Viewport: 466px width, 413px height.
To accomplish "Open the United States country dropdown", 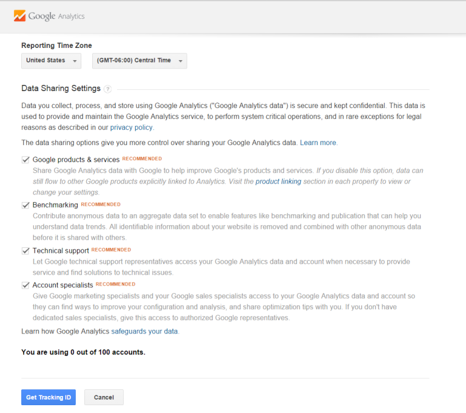I will pos(51,61).
